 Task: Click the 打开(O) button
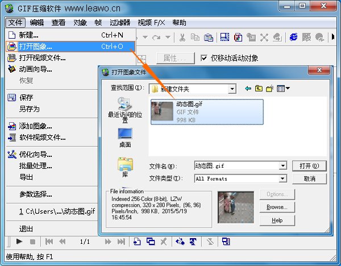(309, 166)
